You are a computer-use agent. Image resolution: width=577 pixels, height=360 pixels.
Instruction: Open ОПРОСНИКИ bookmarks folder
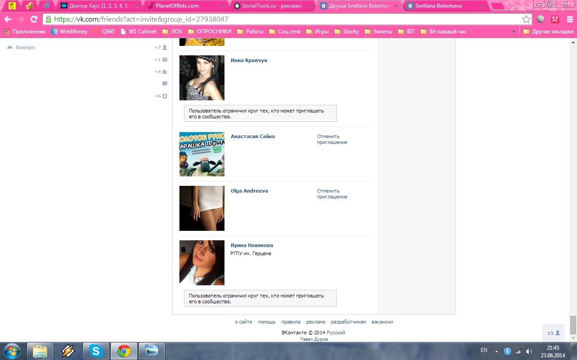210,31
